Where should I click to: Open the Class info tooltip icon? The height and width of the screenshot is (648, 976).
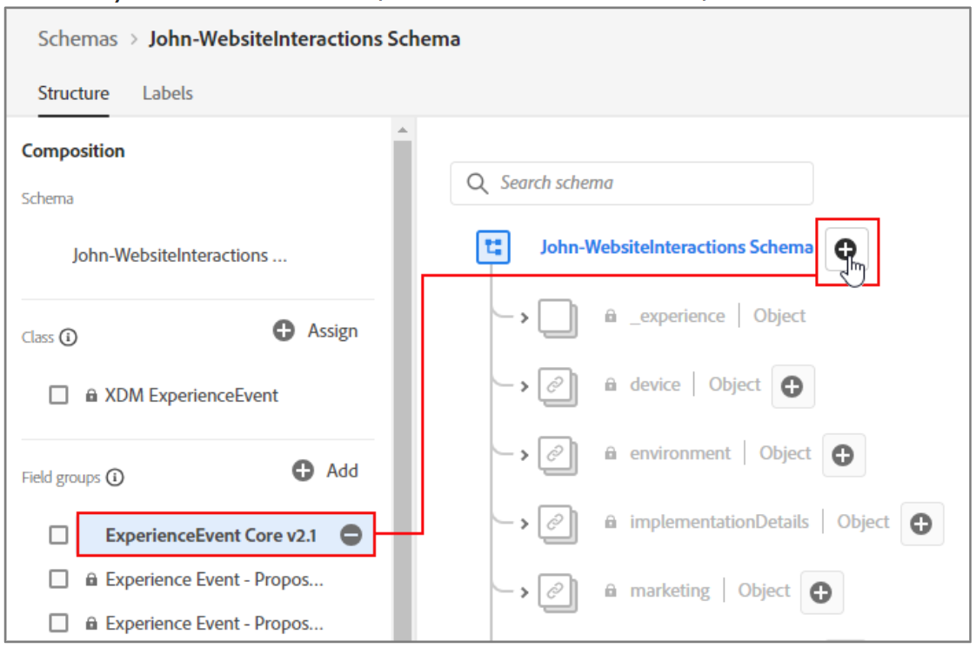[69, 337]
